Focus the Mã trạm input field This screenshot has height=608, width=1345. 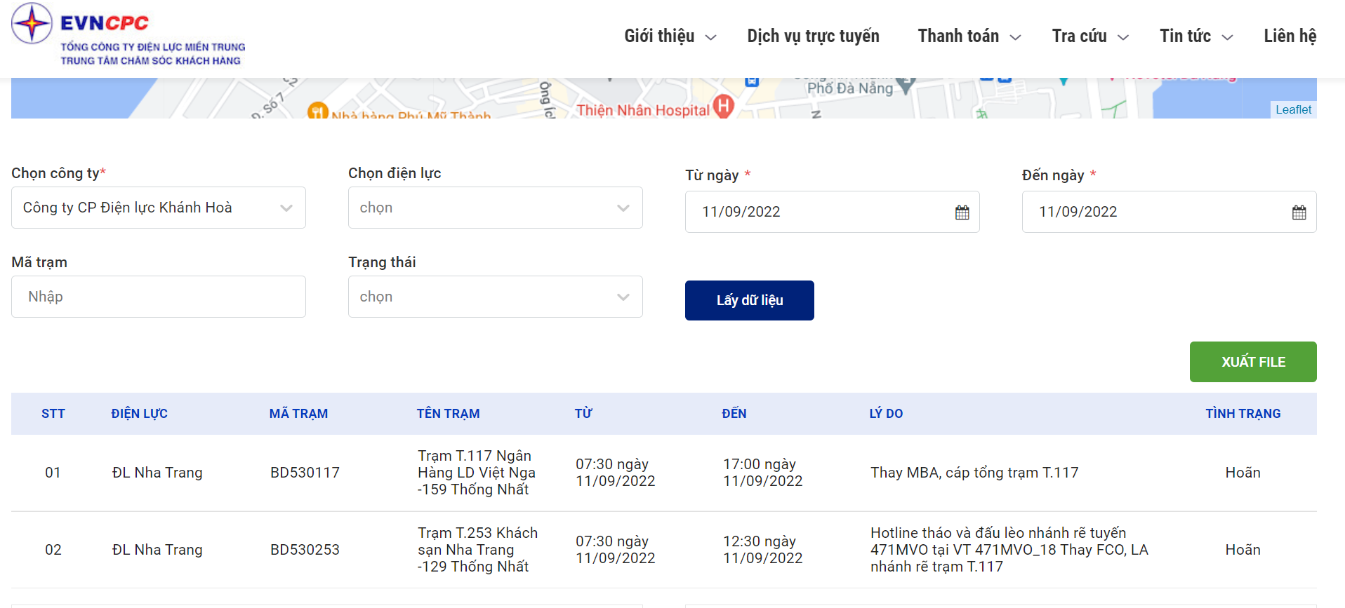pyautogui.click(x=159, y=297)
